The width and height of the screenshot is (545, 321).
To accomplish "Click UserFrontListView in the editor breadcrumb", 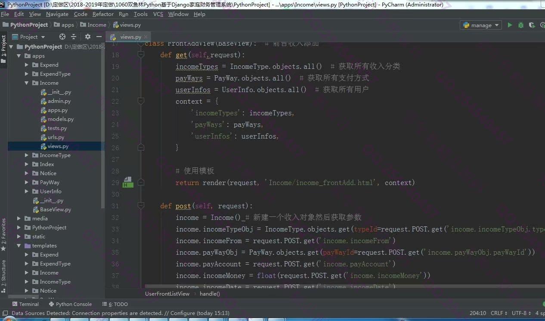I will (x=167, y=293).
